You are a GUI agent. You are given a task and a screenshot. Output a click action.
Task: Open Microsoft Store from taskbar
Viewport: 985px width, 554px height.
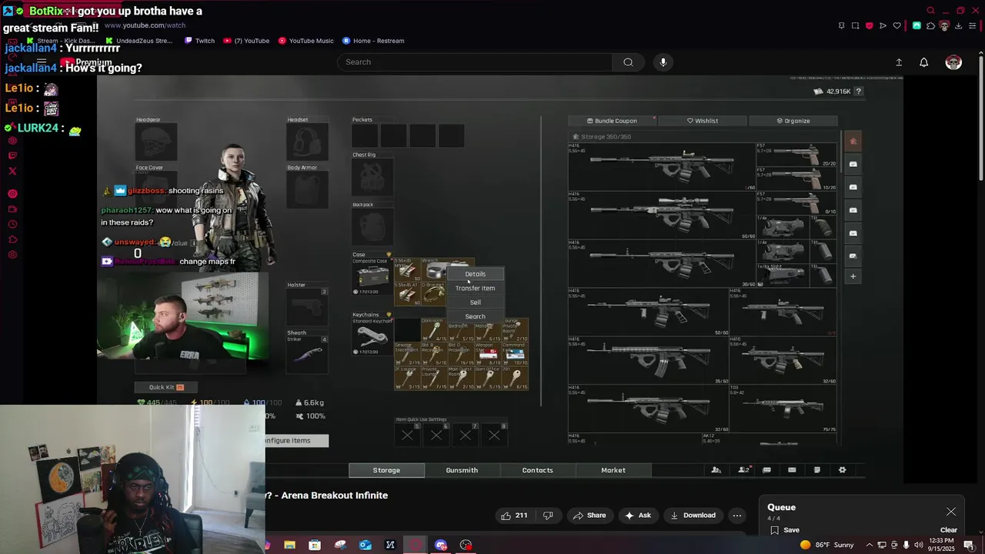click(315, 545)
